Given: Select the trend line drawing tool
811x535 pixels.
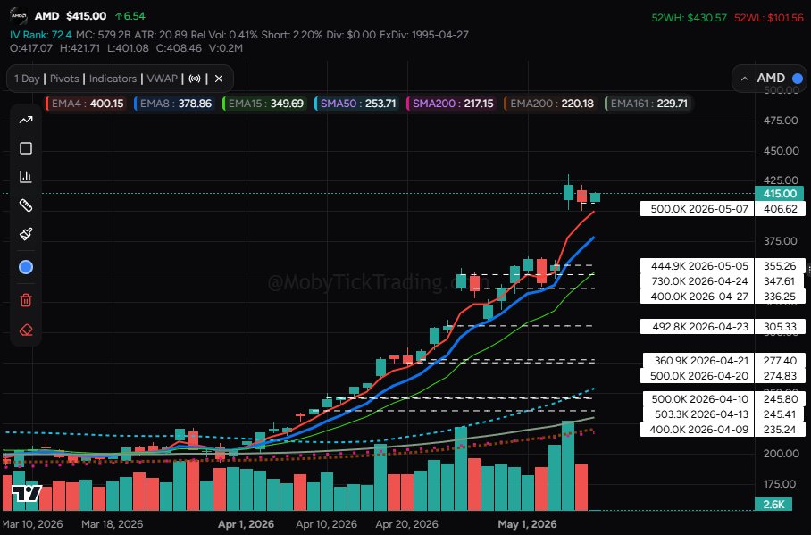Looking at the screenshot, I should pos(26,120).
